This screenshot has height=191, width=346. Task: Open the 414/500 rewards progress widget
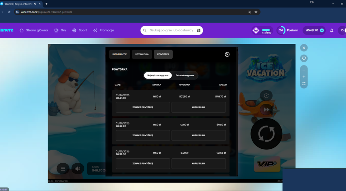tap(262, 30)
